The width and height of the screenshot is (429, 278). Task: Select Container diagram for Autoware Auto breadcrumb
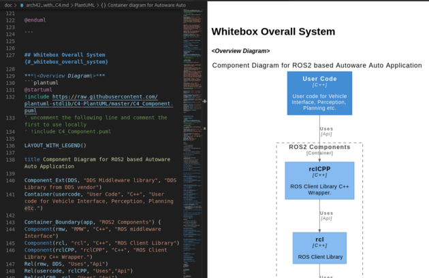[146, 5]
